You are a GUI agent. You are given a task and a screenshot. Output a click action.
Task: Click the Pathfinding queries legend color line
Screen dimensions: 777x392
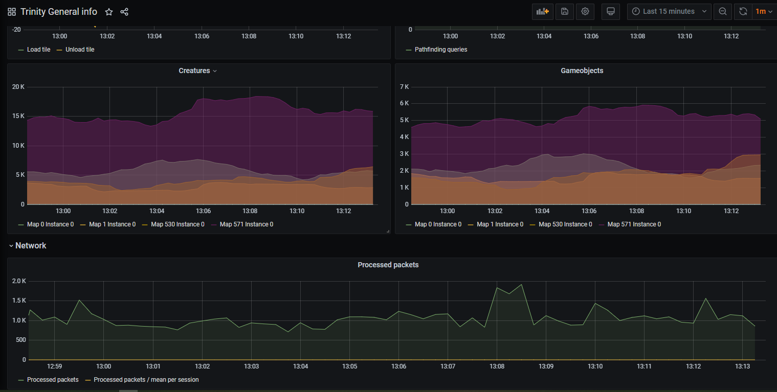408,50
